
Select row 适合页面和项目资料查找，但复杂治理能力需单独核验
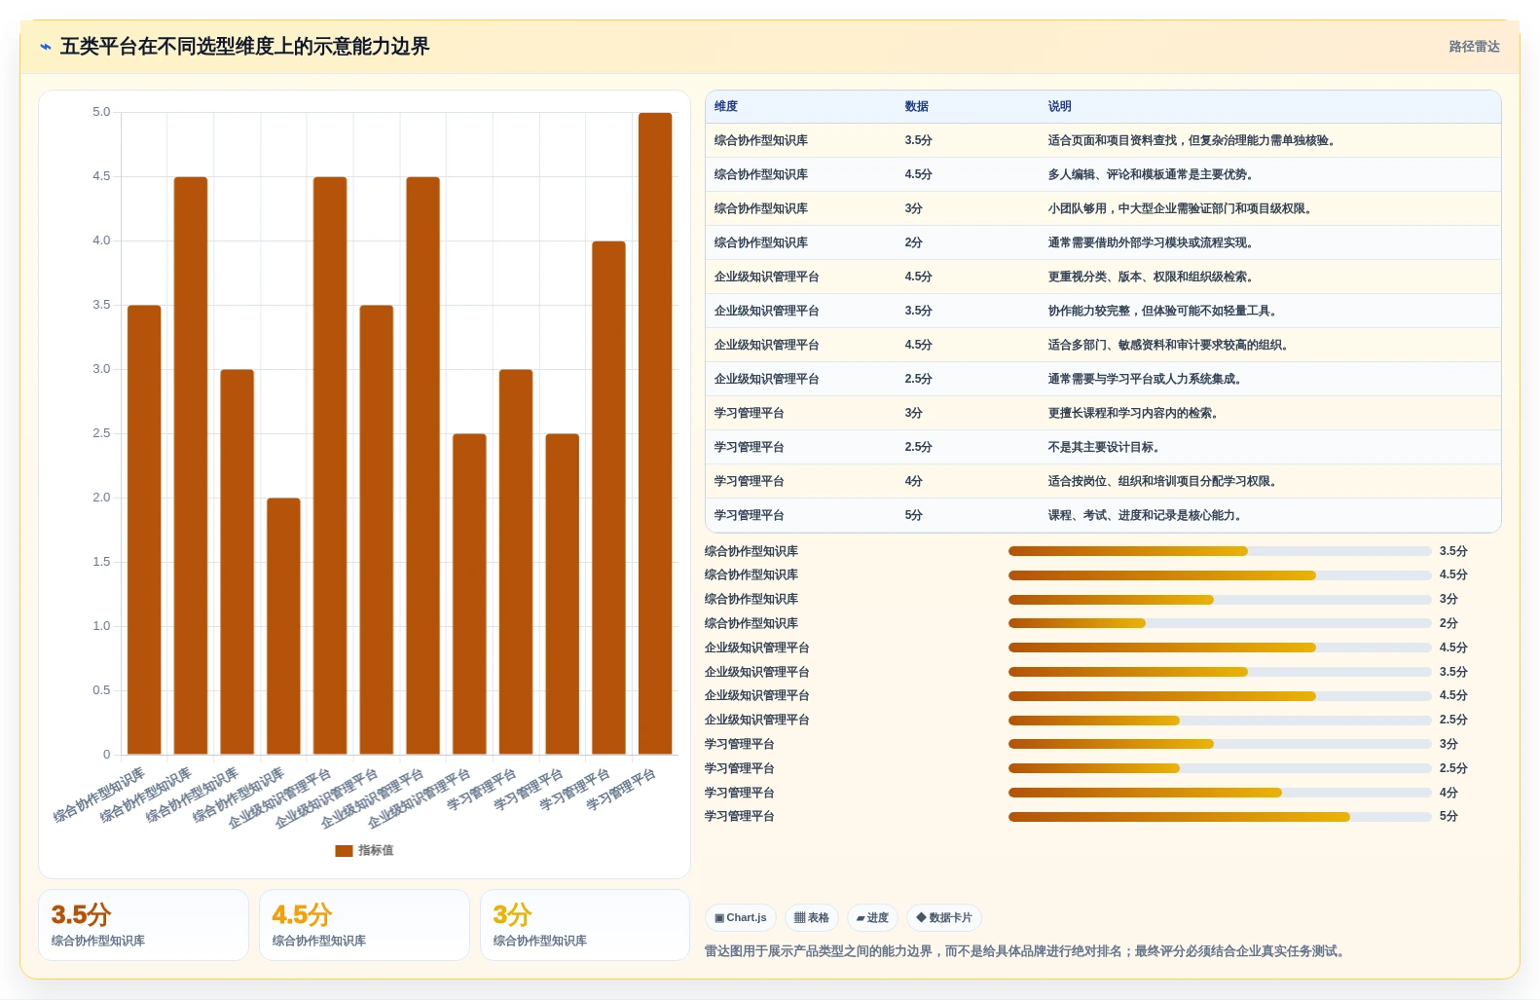pyautogui.click(x=1103, y=140)
